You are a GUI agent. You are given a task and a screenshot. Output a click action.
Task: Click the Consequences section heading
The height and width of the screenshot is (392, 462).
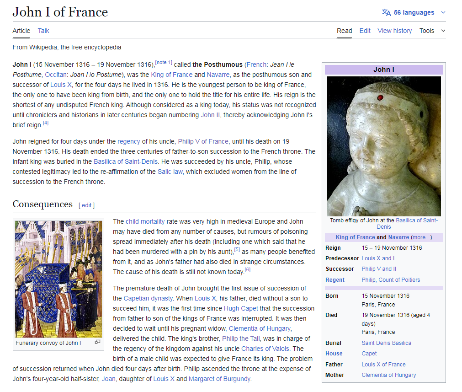[x=42, y=204]
